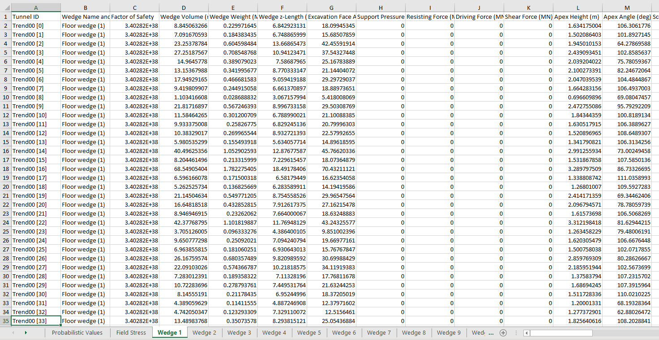659x340 pixels.
Task: Click the 'Apex Height (m)' header cell
Action: tap(578, 17)
